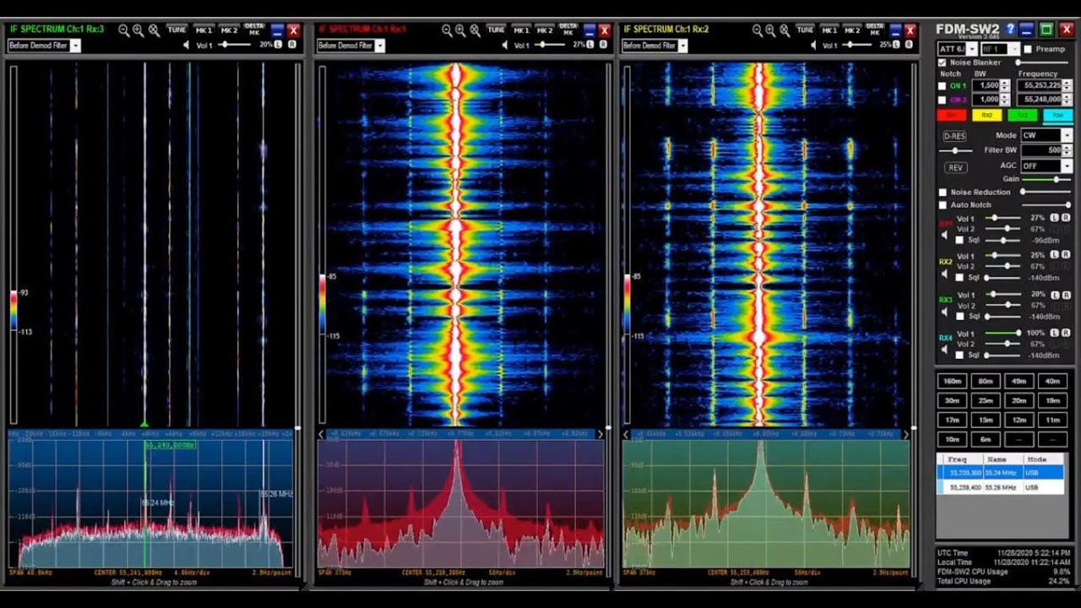Viewport: 1081px width, 608px height.
Task: Select the yellow RX2 receiver tab
Action: (x=986, y=115)
